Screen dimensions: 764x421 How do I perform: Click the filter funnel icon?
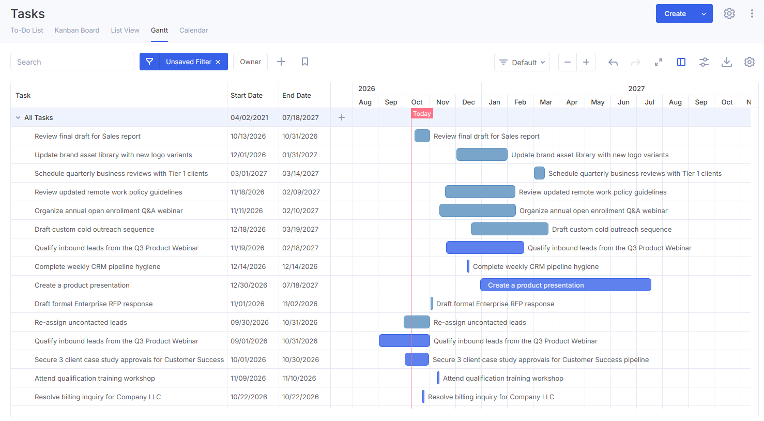click(149, 62)
